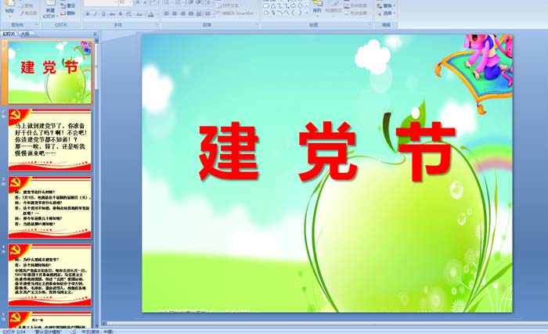Open the font name combo box
Viewport: 548px width, 334px height.
click(100, 2)
